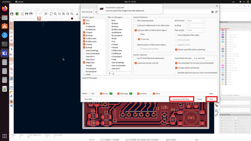Click the Zoom to fit icon
Screen dimensions: 251x141
64,14
